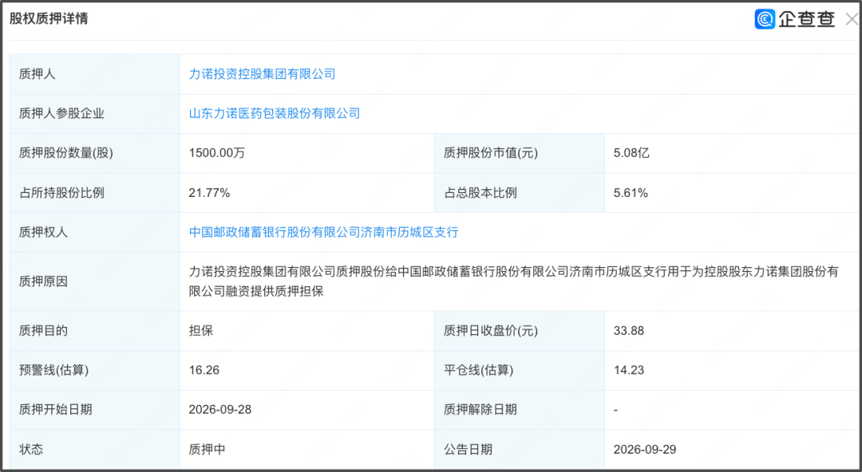Click the 状态 row label

[x=31, y=449]
